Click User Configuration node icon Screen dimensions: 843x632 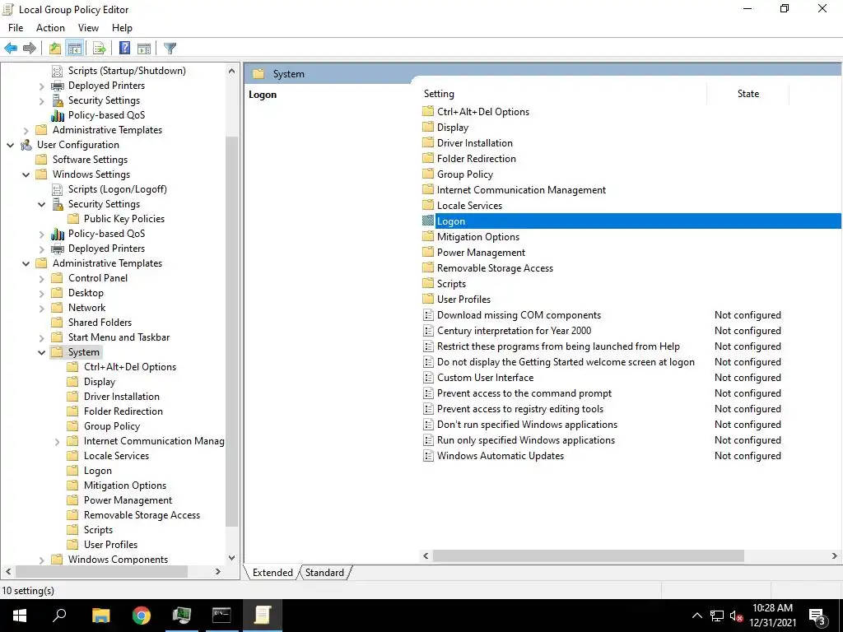pos(26,145)
